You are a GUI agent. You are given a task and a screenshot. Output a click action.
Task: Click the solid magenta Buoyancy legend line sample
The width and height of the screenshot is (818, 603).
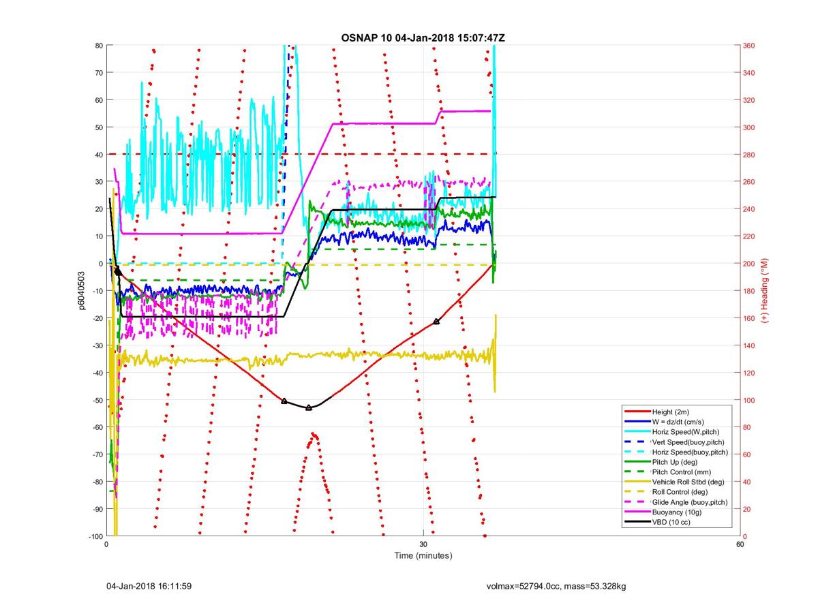(637, 512)
